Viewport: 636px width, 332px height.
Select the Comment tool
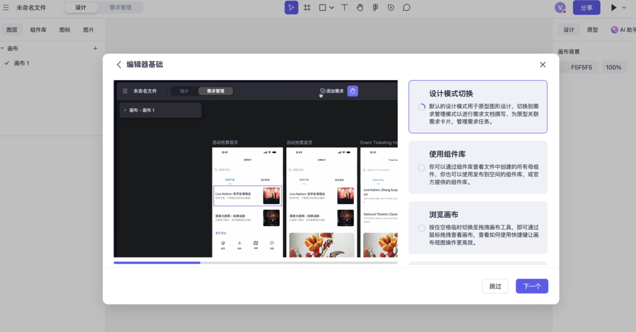pos(406,7)
